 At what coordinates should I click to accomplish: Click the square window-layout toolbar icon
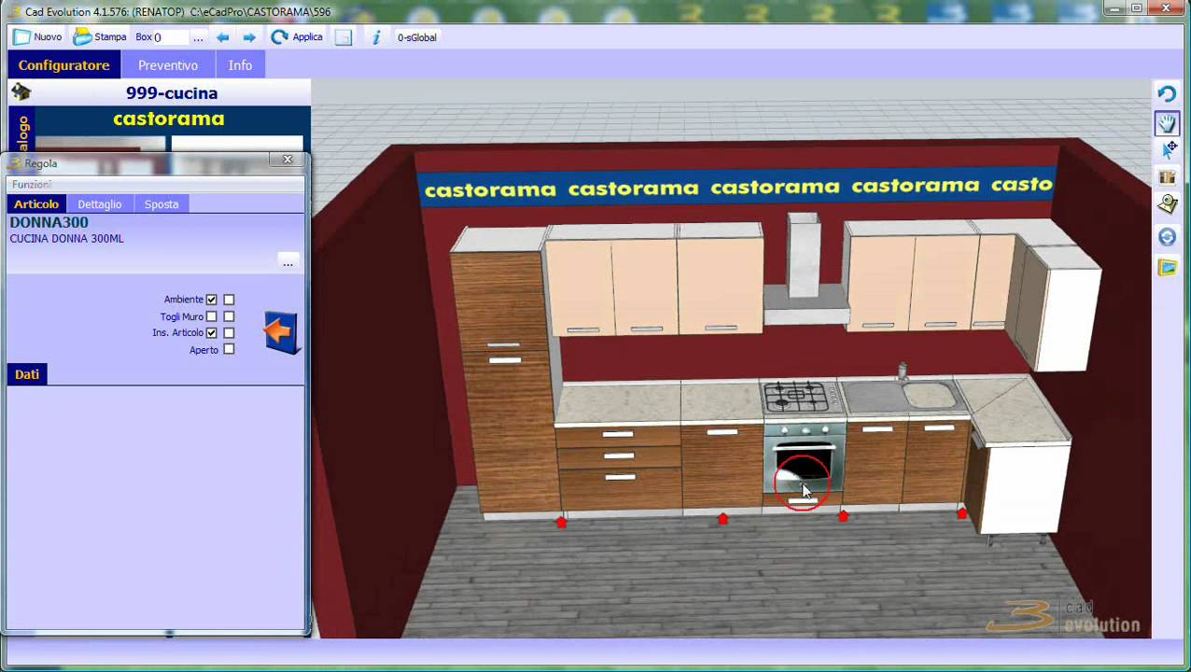(x=343, y=37)
